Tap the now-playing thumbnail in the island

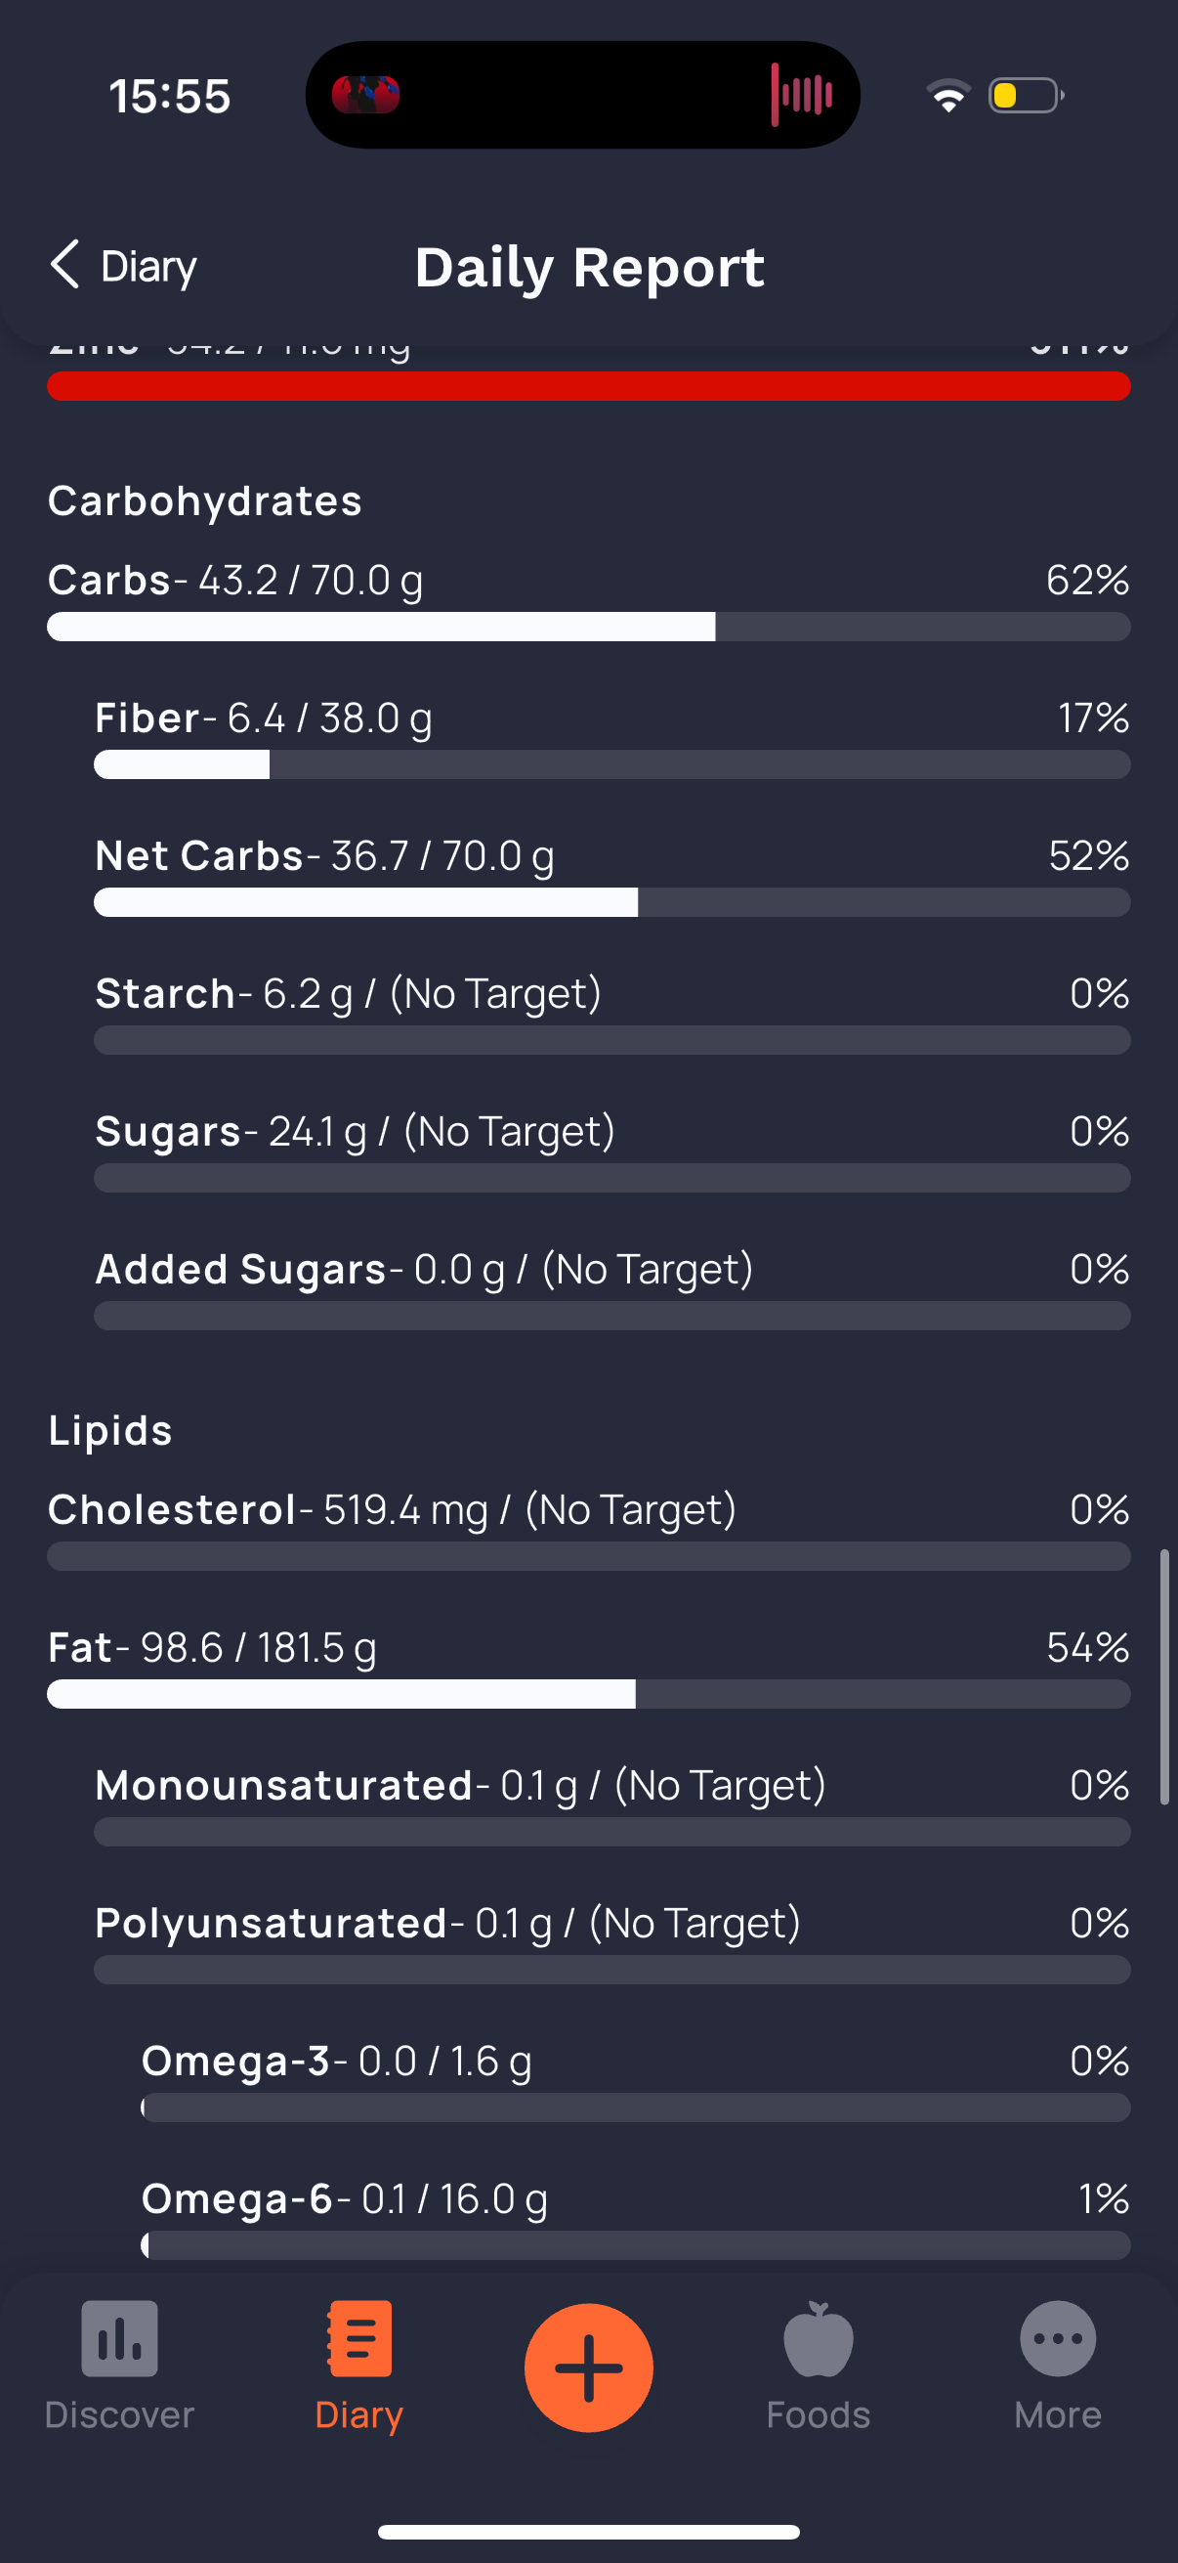[366, 95]
